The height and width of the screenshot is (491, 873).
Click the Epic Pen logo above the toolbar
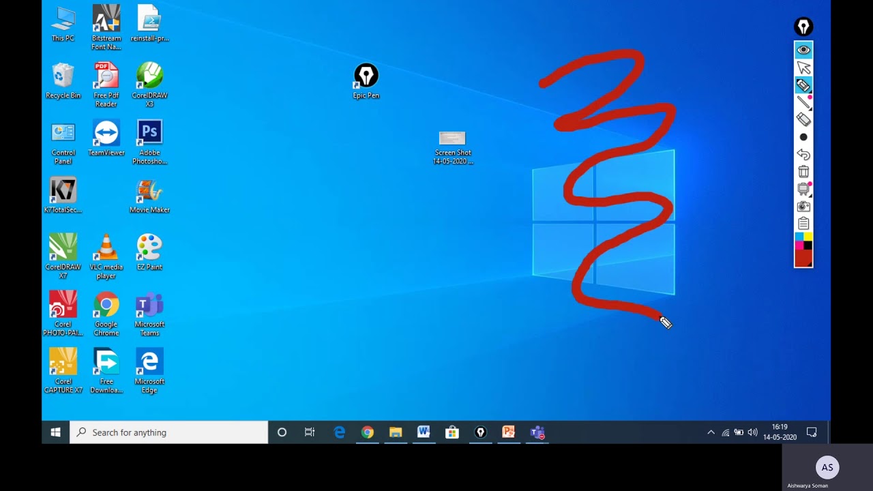[x=803, y=27]
